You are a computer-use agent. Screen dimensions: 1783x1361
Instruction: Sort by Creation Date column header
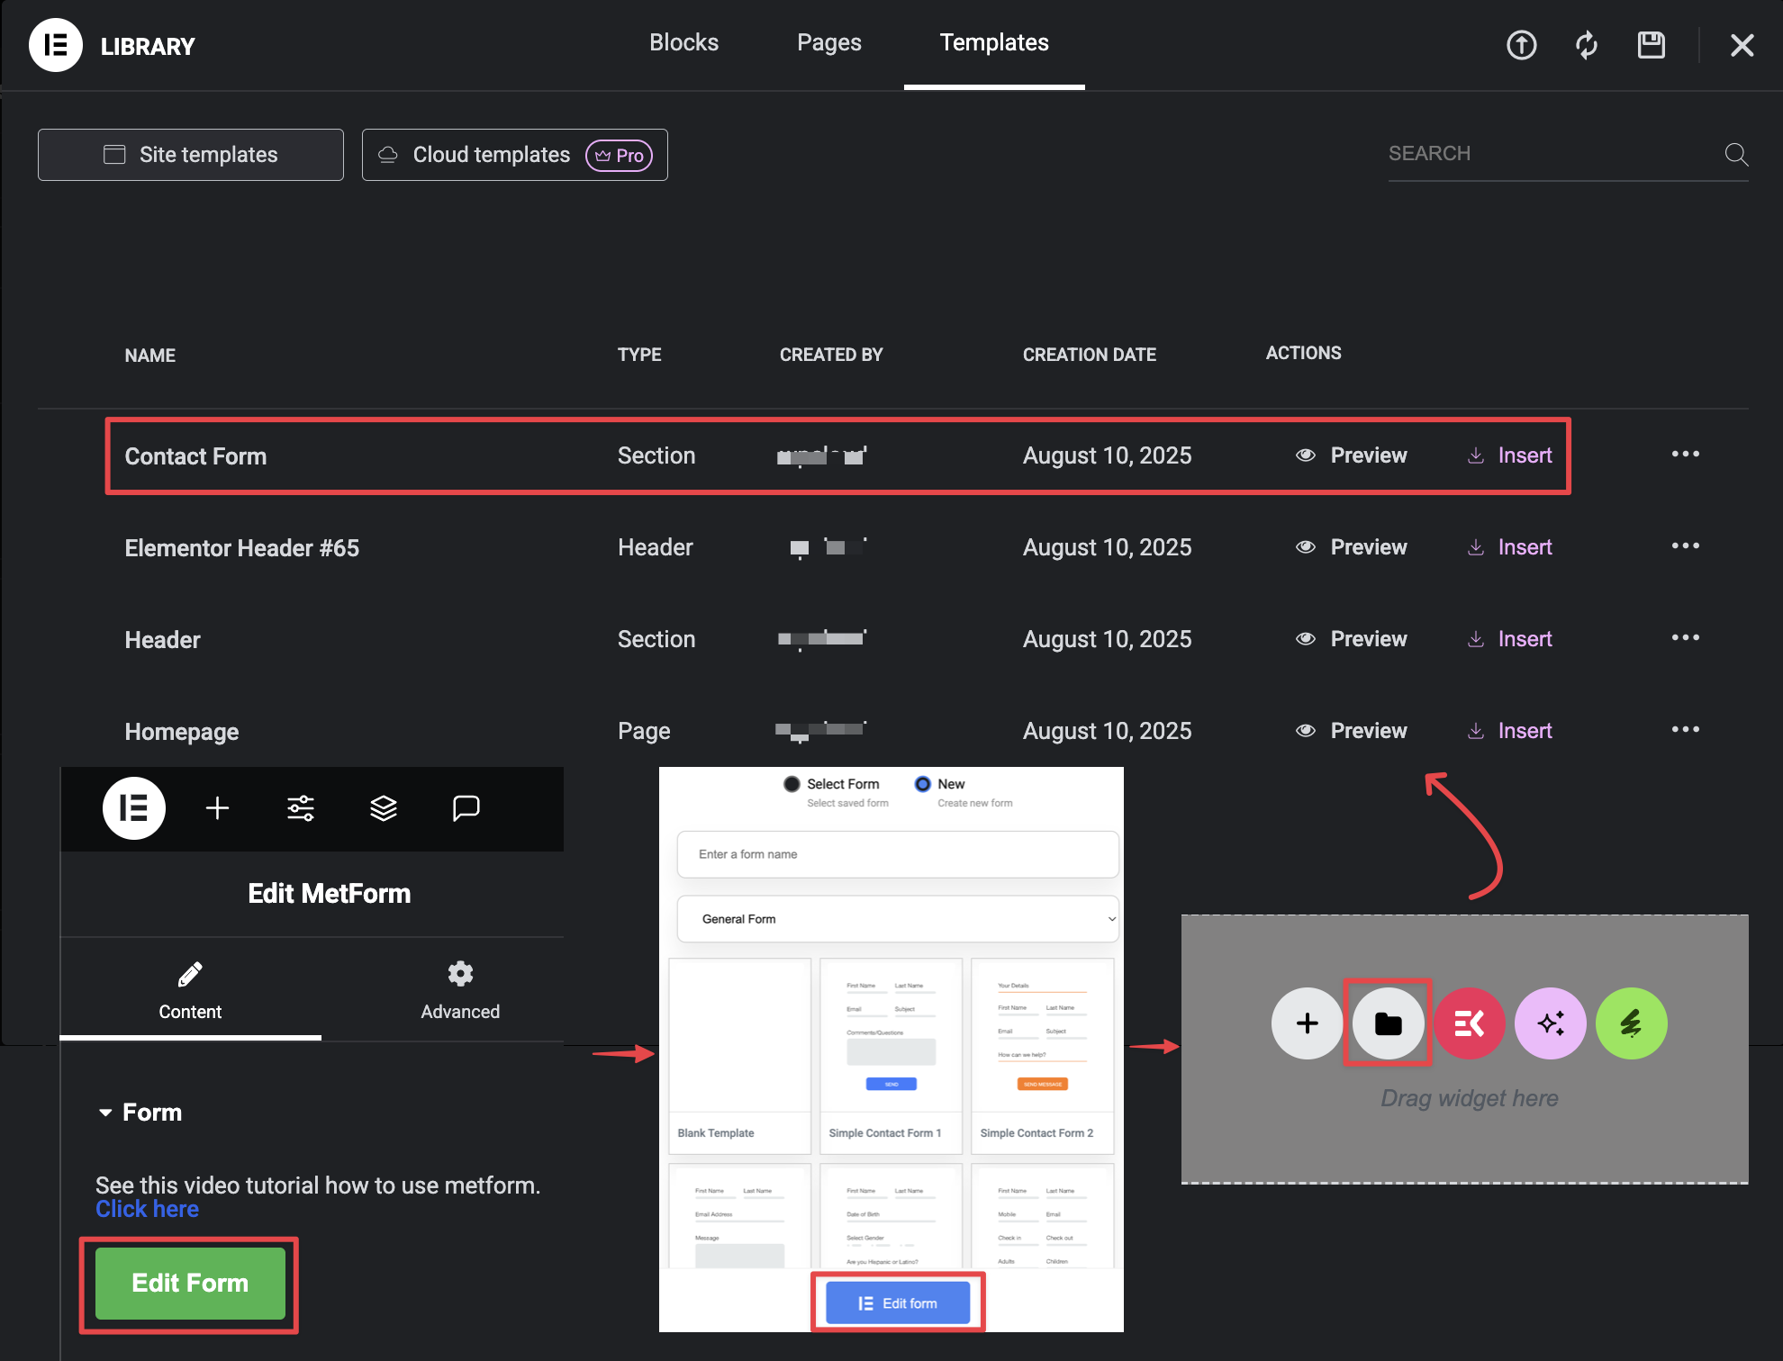(x=1090, y=355)
